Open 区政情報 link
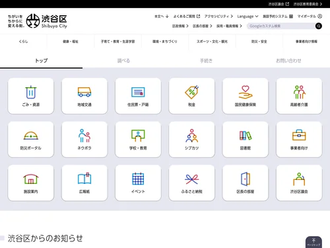Screen dimensions: 330x248 180,26
